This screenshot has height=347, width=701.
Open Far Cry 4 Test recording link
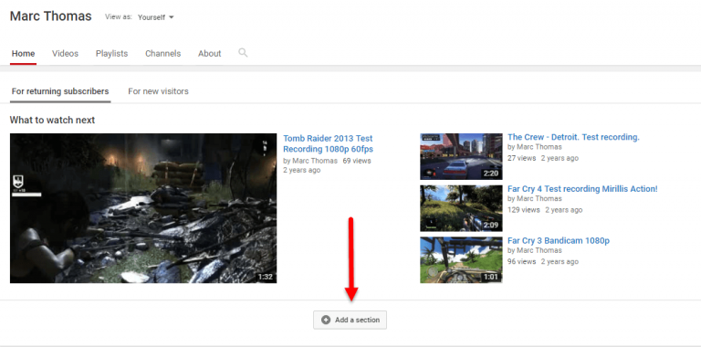point(582,189)
